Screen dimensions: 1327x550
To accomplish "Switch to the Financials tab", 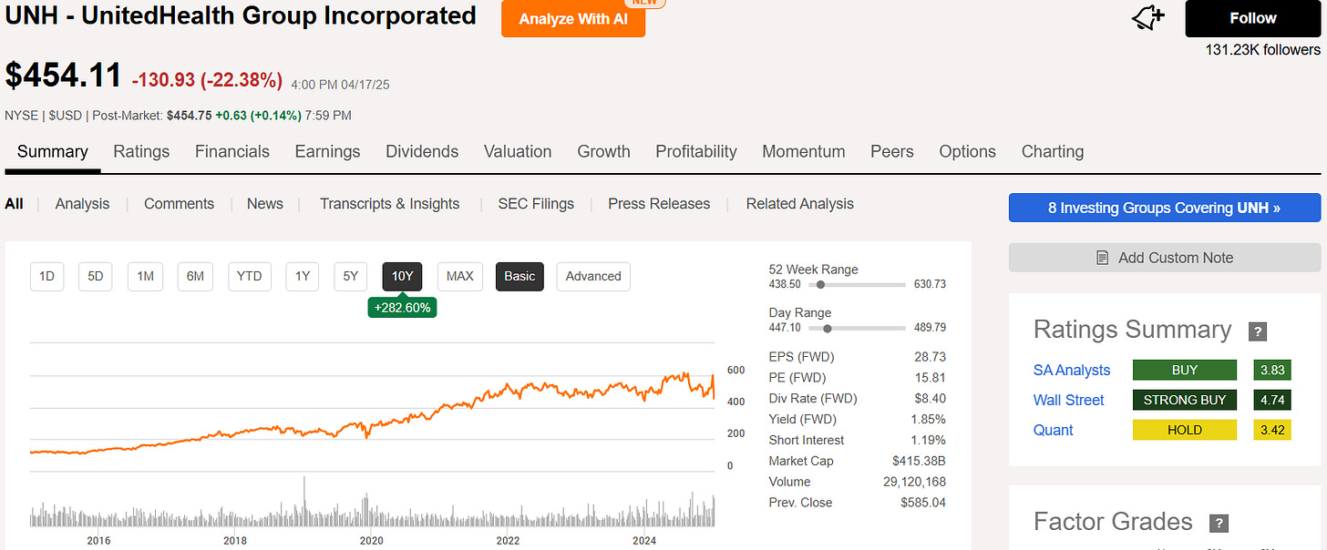I will tap(232, 152).
